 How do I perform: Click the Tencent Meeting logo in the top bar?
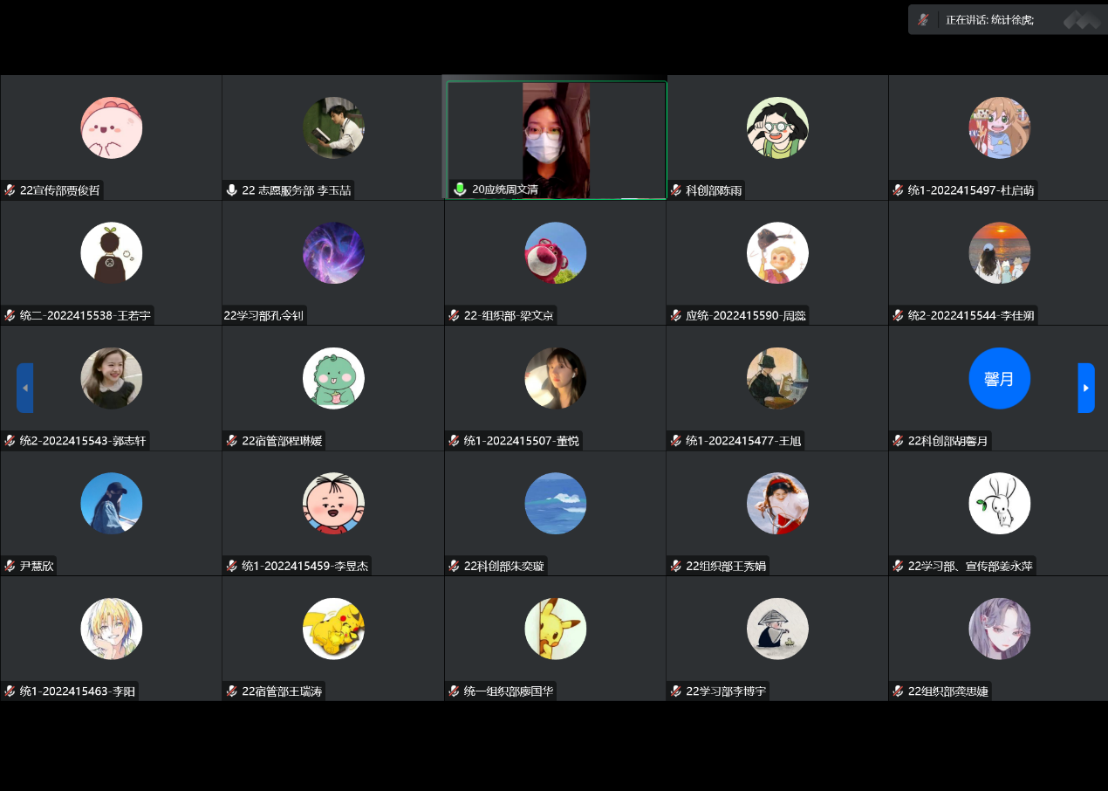coord(1082,19)
